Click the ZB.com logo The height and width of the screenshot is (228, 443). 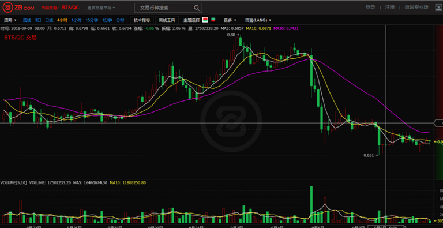click(x=18, y=8)
